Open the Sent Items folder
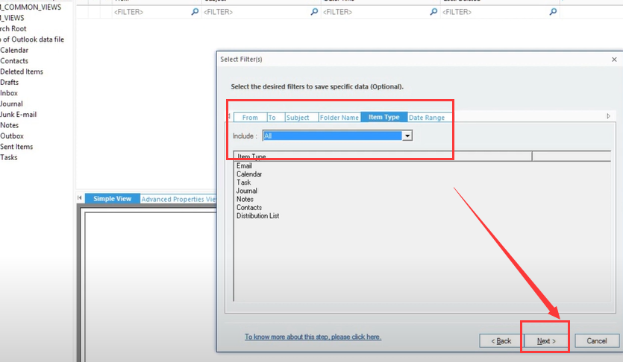623x362 pixels. click(16, 146)
